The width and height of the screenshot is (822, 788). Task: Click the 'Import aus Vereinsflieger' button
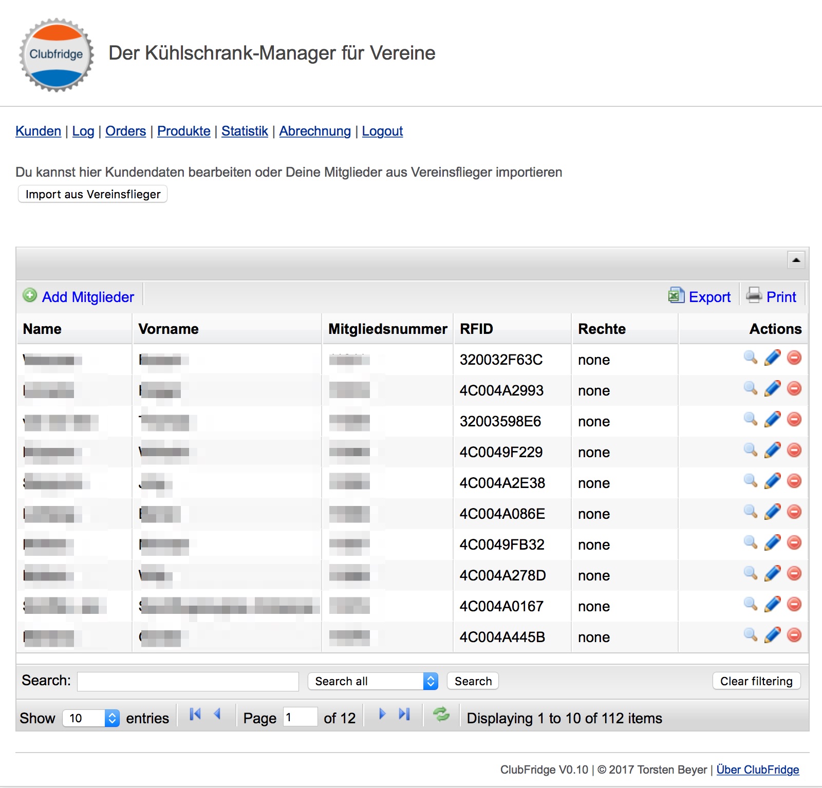click(x=93, y=194)
